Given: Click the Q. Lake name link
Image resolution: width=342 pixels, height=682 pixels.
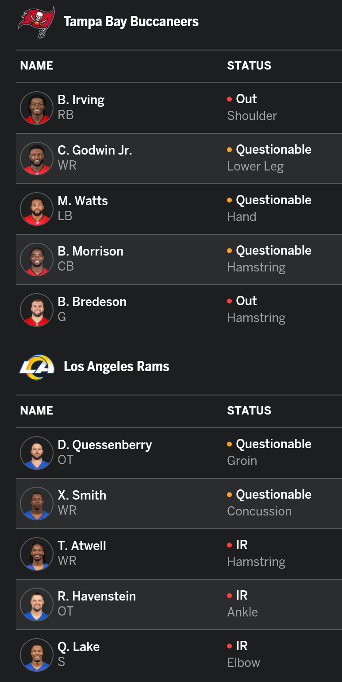Looking at the screenshot, I should (78, 647).
